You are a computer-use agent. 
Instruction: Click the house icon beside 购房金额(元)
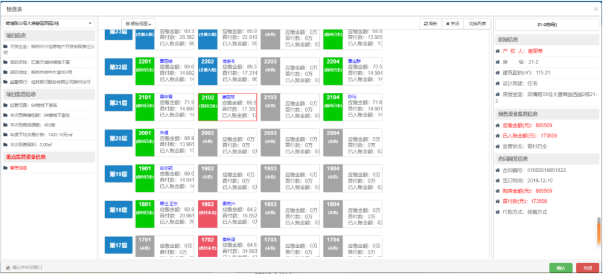[x=497, y=191]
